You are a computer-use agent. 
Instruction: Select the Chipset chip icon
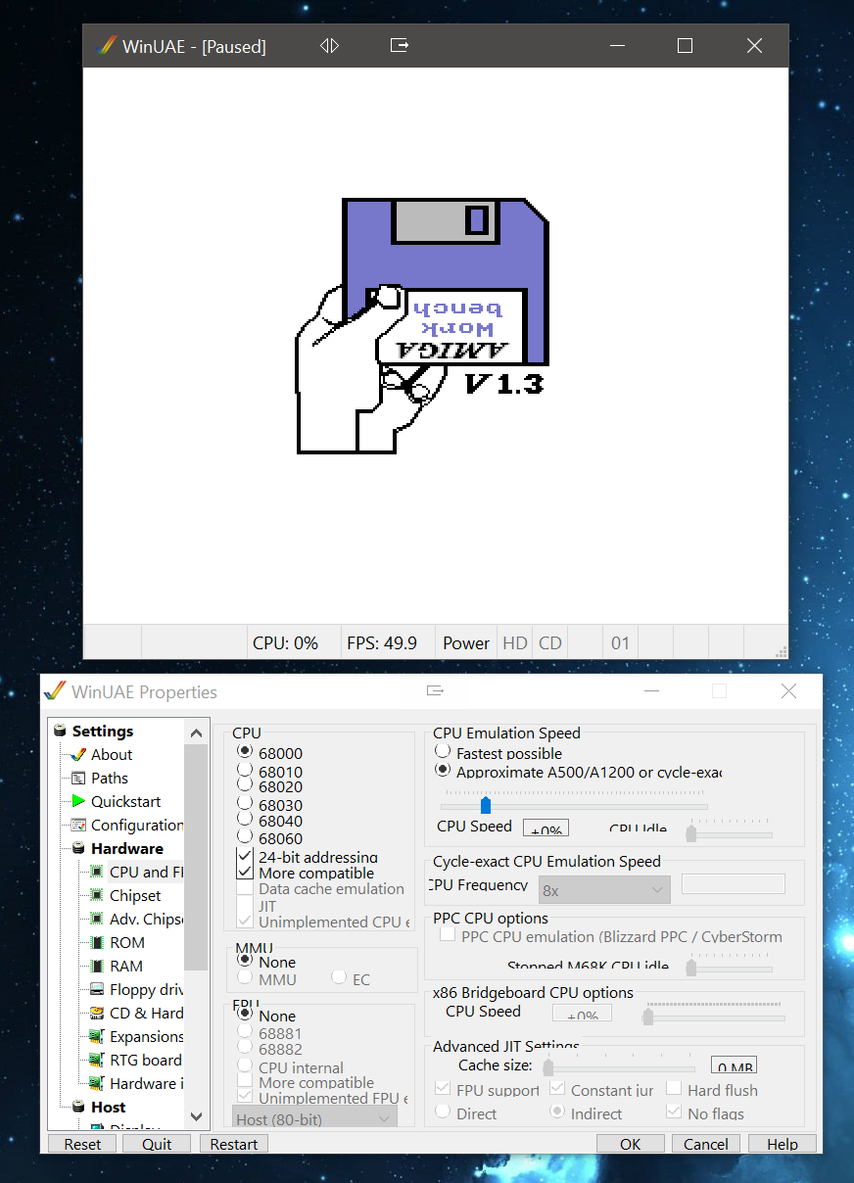pyautogui.click(x=97, y=895)
